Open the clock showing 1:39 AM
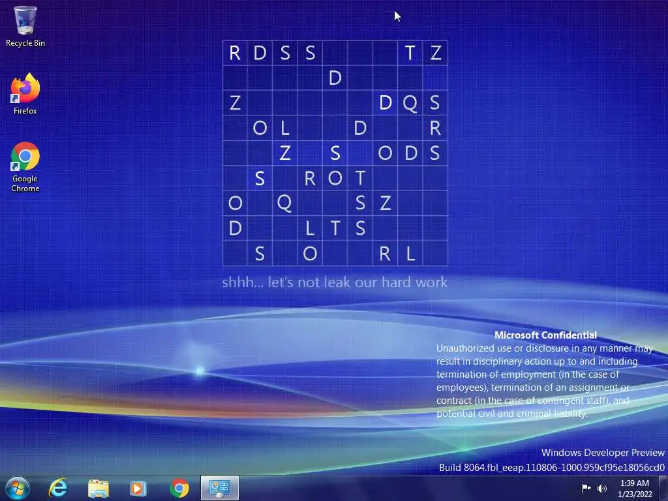Screen dimensions: 668x501 (x=635, y=488)
